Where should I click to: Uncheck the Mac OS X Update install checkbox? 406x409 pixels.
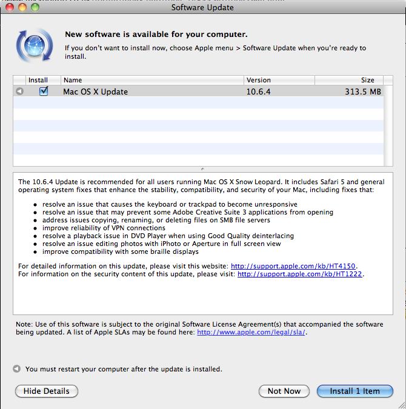click(x=44, y=91)
